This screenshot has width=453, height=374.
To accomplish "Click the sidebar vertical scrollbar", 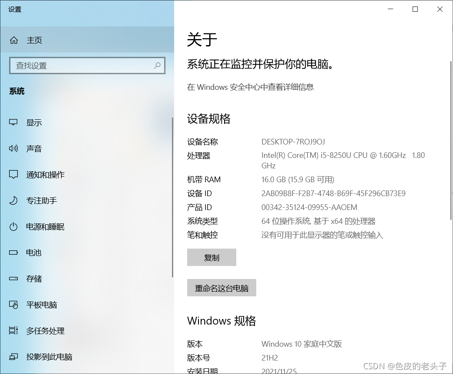I will (x=172, y=197).
